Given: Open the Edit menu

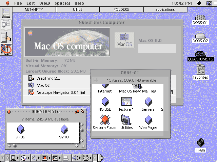Looking at the screenshot, I should 31,3.
